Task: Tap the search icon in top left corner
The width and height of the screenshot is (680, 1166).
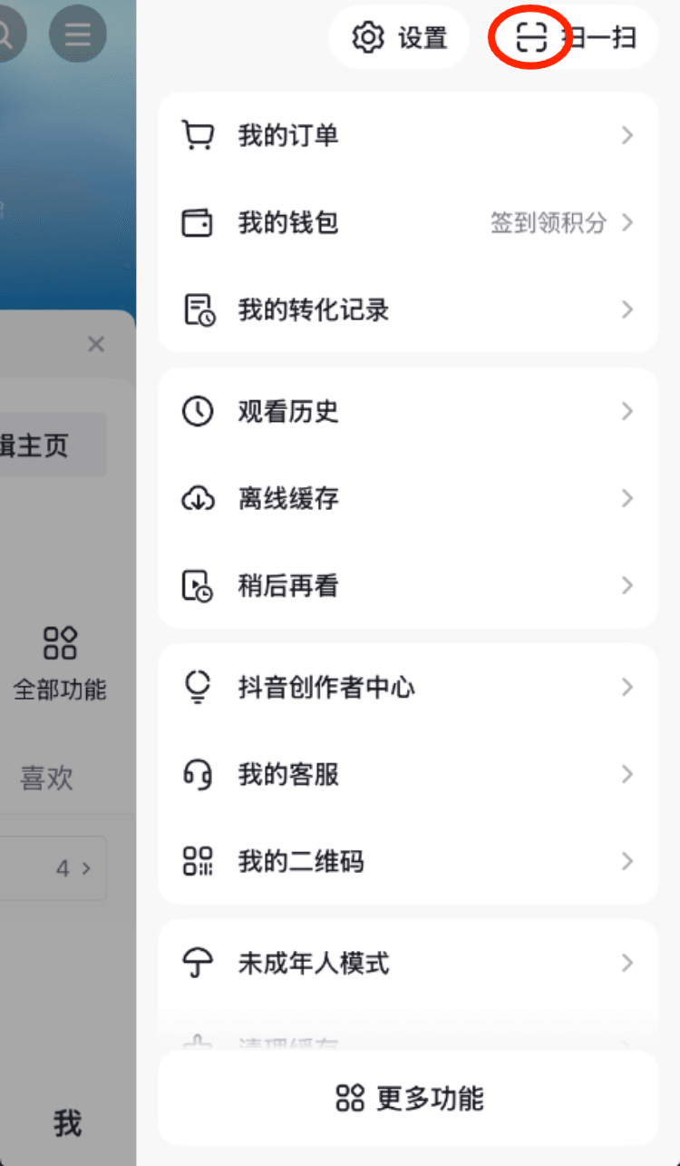Action: [5, 34]
